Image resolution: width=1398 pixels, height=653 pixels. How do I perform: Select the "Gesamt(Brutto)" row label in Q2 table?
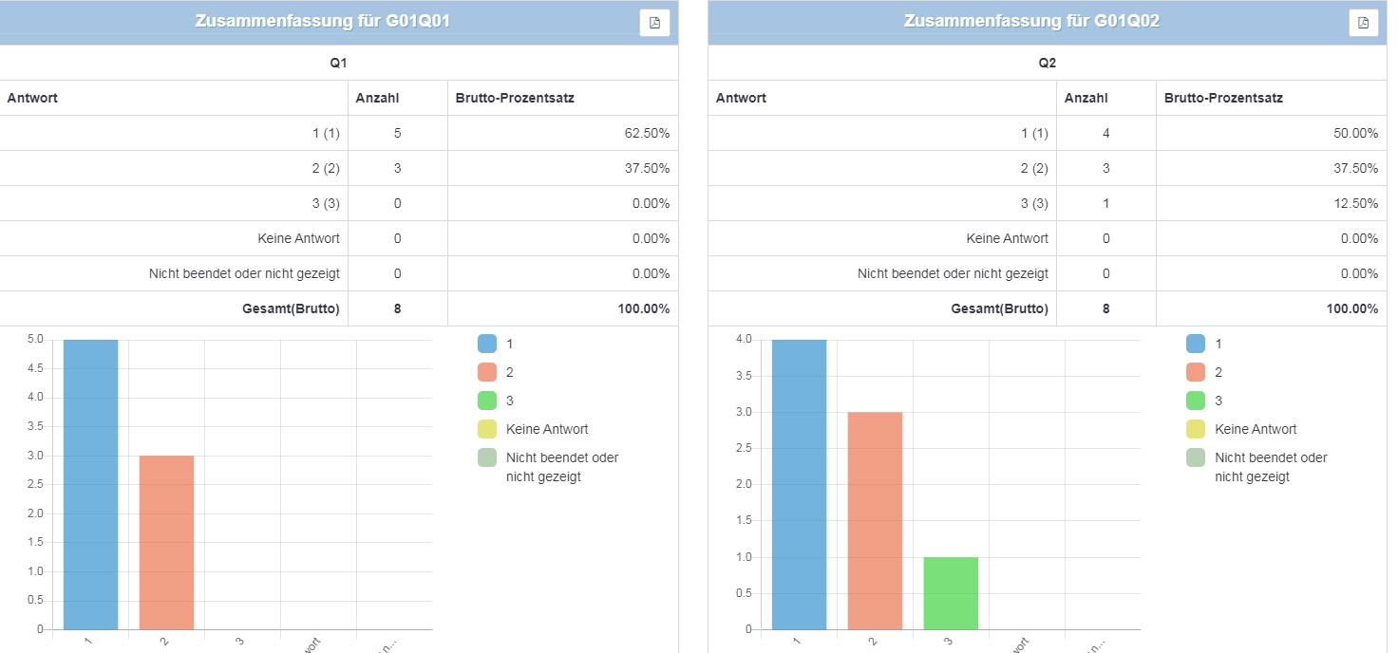[x=999, y=308]
